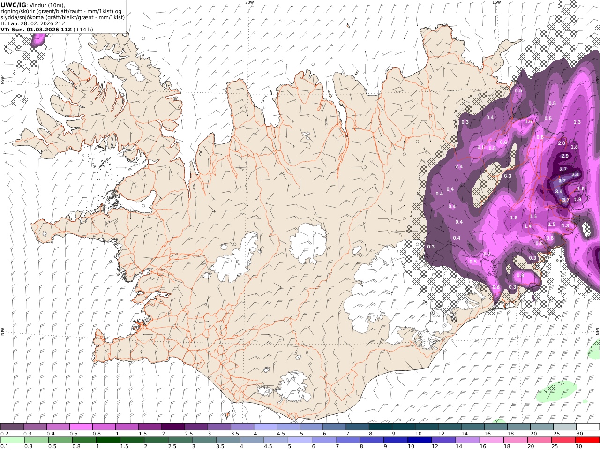Viewport: 600px width, 450px height.
Task: Select lower scale pink swatch starting at 18
Action: tap(516, 440)
